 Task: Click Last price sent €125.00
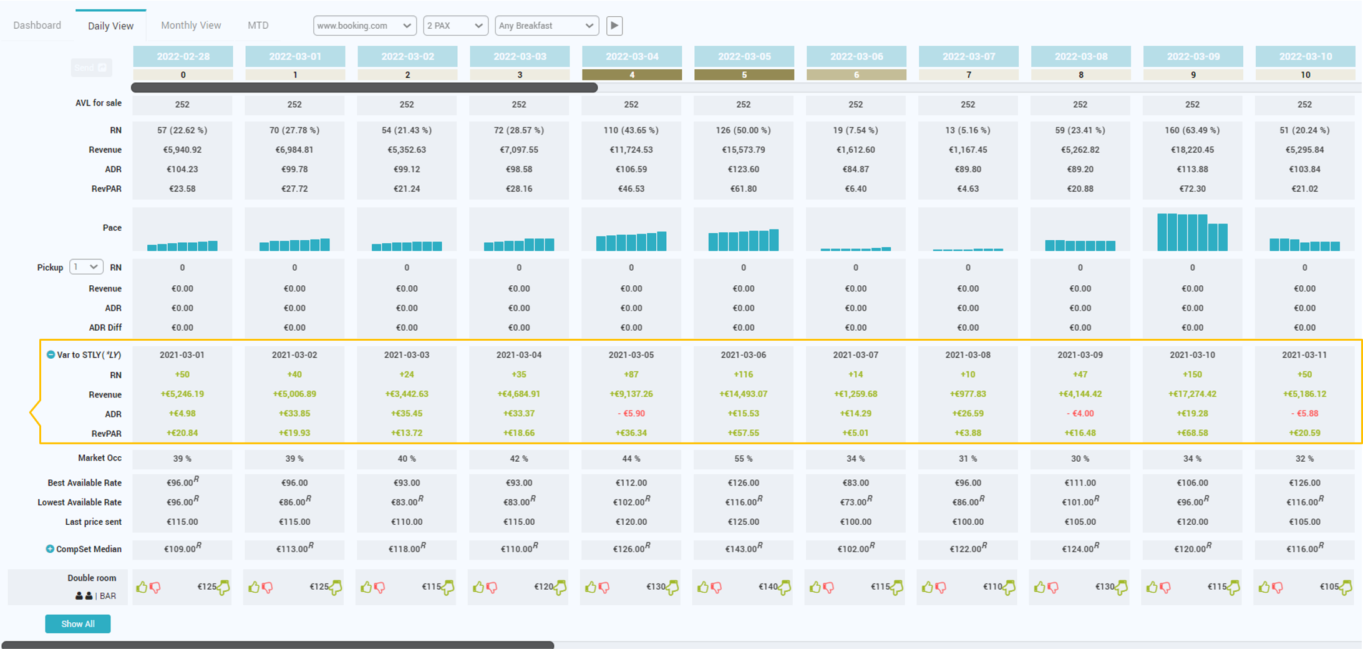[744, 522]
